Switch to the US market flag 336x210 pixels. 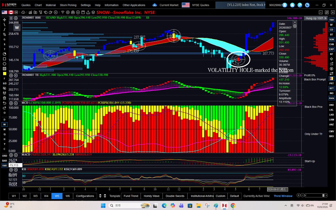[x=4, y=12]
